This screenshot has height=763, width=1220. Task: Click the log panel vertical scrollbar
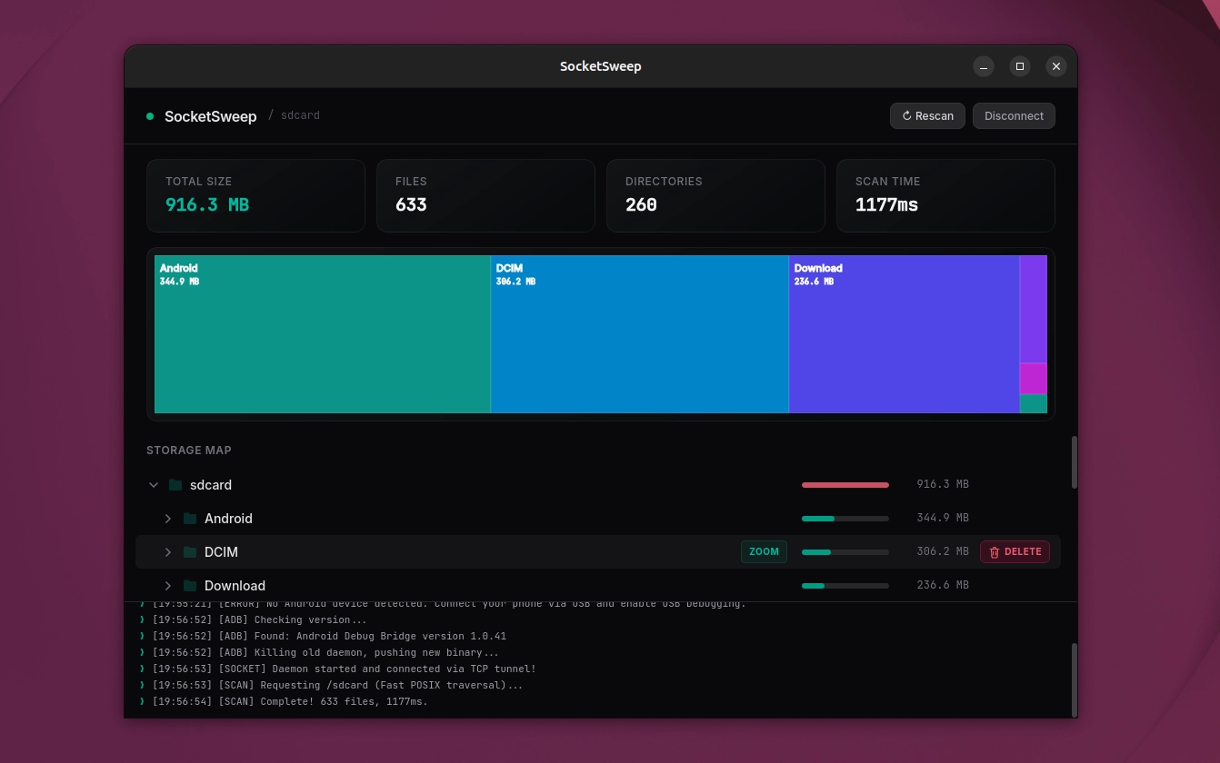pos(1074,679)
